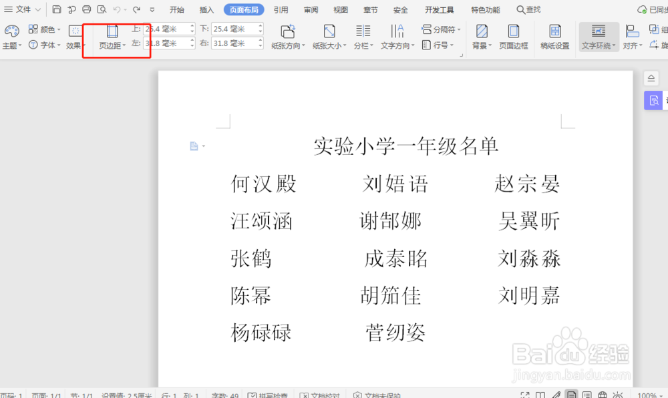Click the name 何汉殿 in the document
Screen dimensions: 668x398
tap(263, 184)
